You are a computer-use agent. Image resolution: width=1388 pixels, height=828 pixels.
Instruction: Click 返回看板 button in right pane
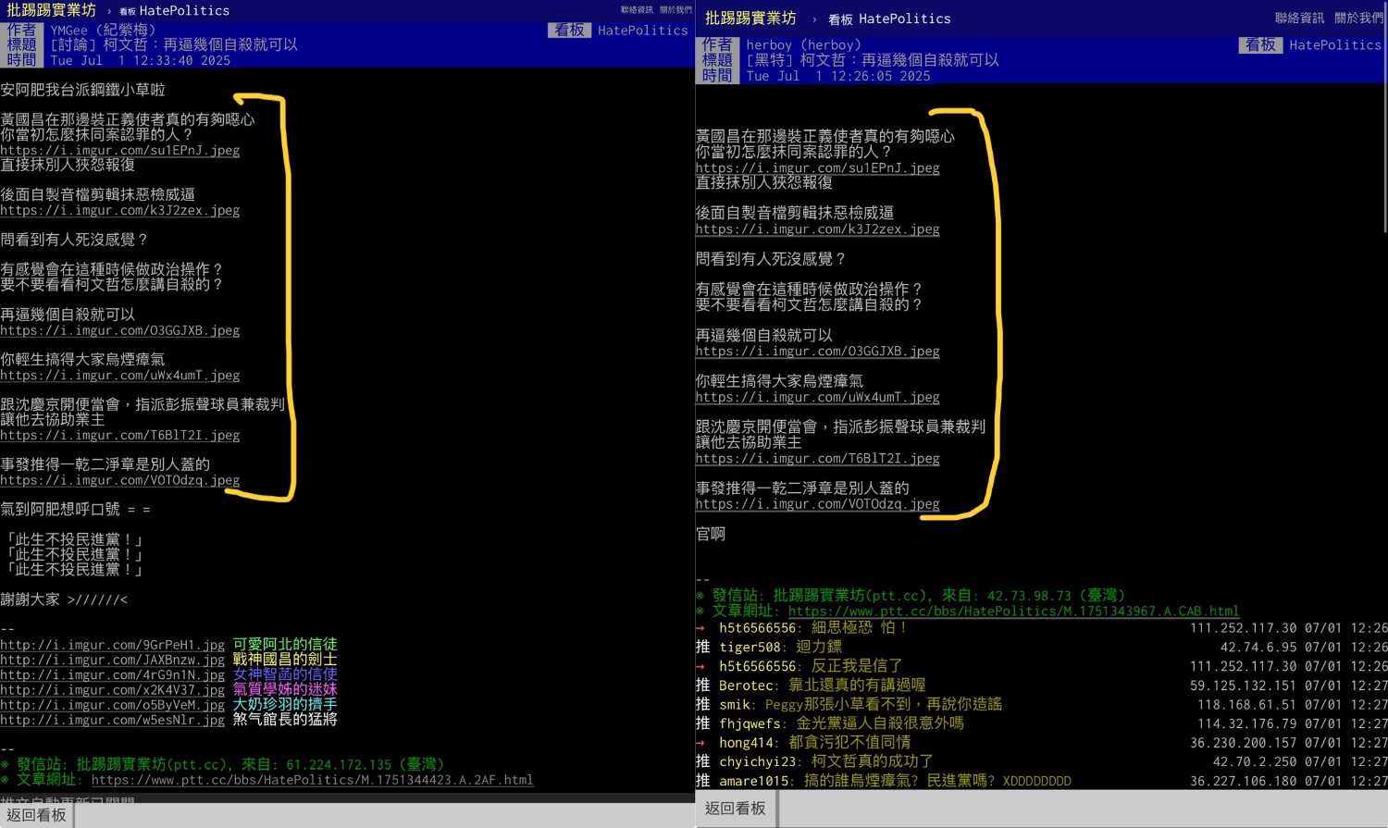[736, 809]
